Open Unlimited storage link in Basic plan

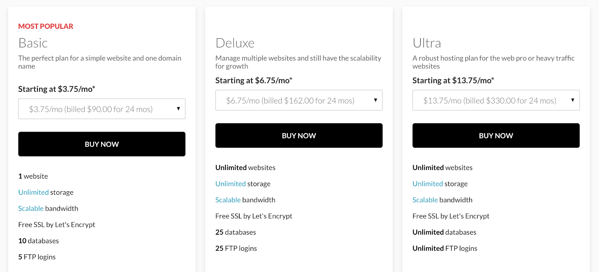33,192
